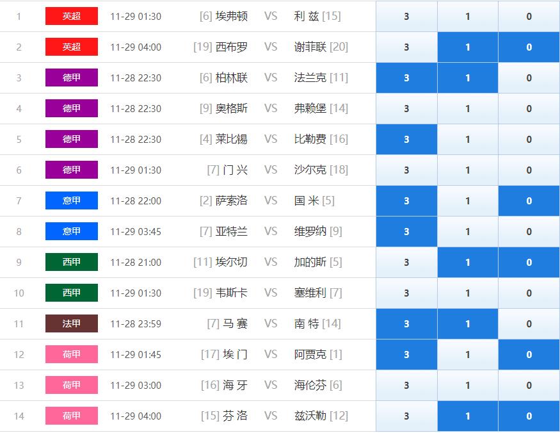The width and height of the screenshot is (560, 433).
Task: Deselect 1 for 柏林联 vs 法兰克
Action: (468, 78)
